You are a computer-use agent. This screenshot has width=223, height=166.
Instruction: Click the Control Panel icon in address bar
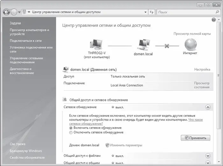[x=24, y=12]
